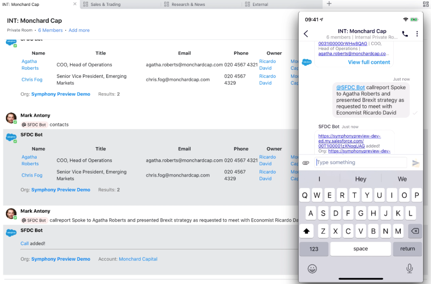Image resolution: width=431 pixels, height=284 pixels.
Task: Open the 6 Members link
Action: point(51,30)
